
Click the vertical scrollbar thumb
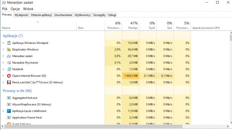pos(231,38)
